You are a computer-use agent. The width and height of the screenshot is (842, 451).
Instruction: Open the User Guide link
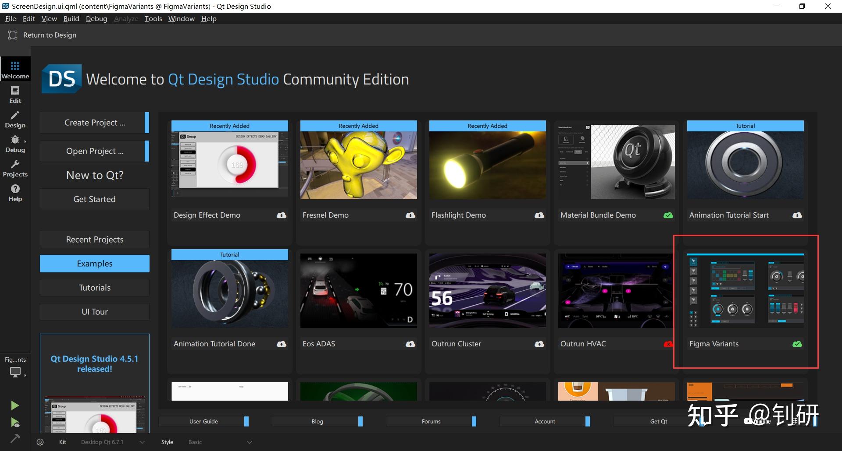[203, 421]
